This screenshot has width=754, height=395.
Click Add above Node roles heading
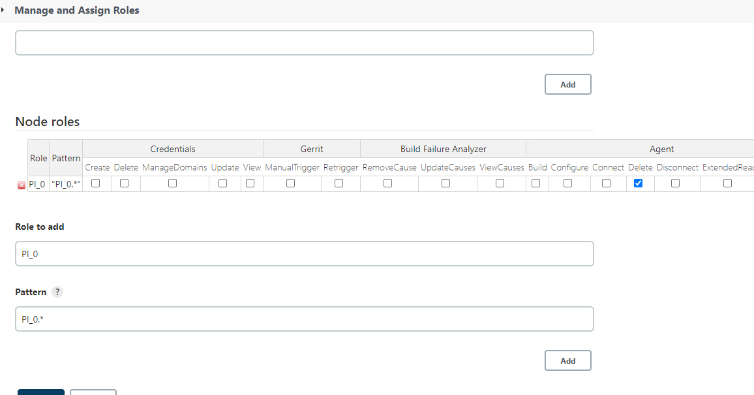[x=567, y=85]
